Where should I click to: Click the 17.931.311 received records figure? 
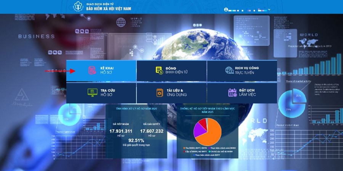click(x=121, y=131)
